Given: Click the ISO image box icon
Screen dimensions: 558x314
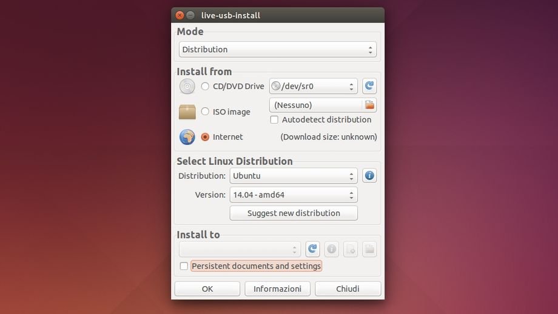Looking at the screenshot, I should click(x=187, y=112).
